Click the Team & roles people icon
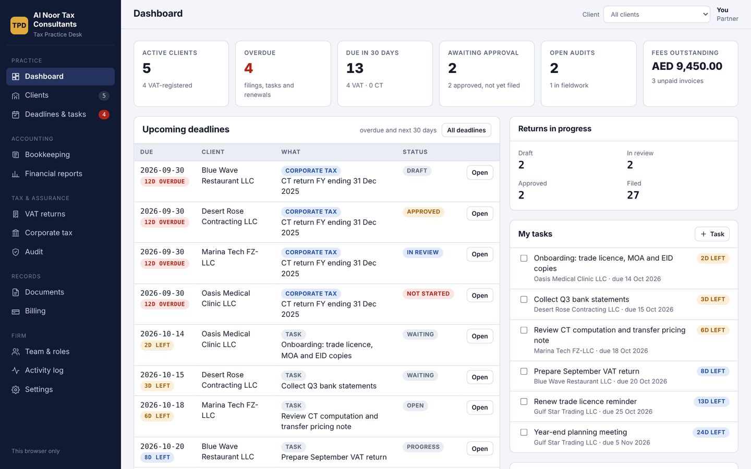Image resolution: width=751 pixels, height=469 pixels. (16, 352)
